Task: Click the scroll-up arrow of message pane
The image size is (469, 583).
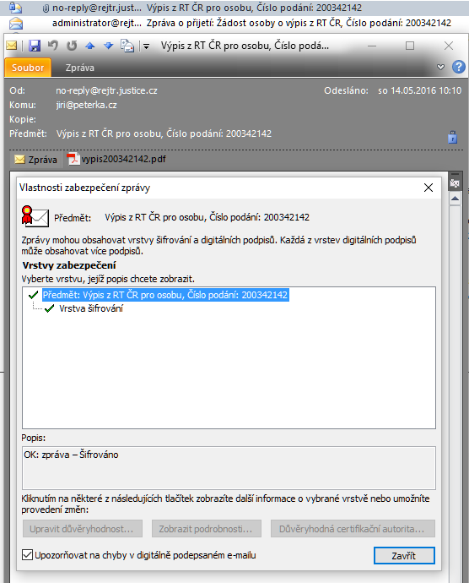Action: point(455,199)
